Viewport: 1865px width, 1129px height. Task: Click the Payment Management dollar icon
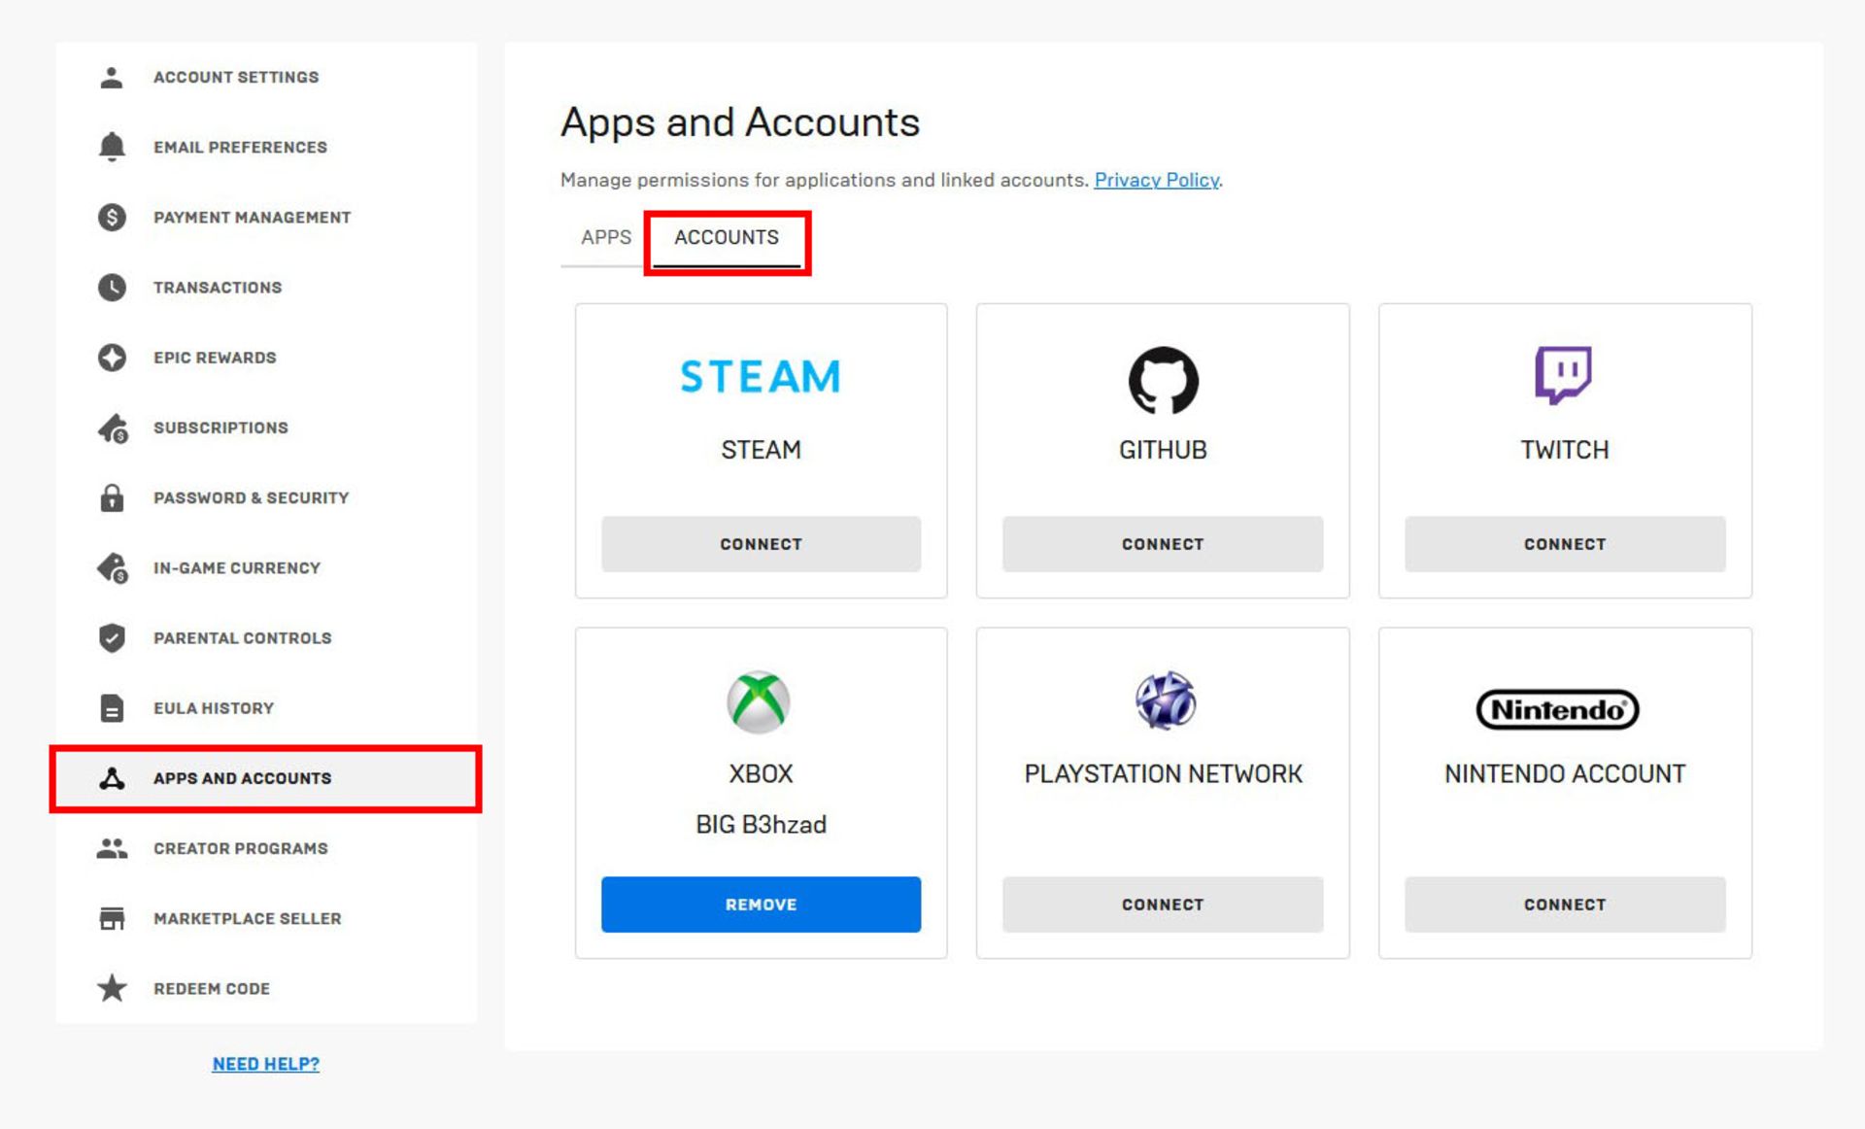point(112,218)
